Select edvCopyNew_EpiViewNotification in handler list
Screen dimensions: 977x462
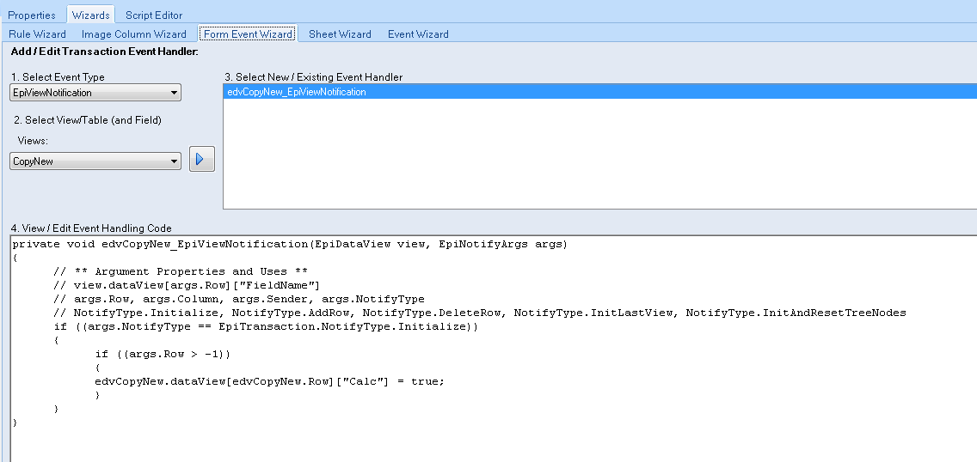pyautogui.click(x=600, y=92)
